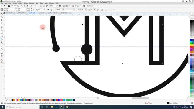This screenshot has height=109, width=194.
Task: Switch to the Welcome Screen tab
Action: (10, 13)
